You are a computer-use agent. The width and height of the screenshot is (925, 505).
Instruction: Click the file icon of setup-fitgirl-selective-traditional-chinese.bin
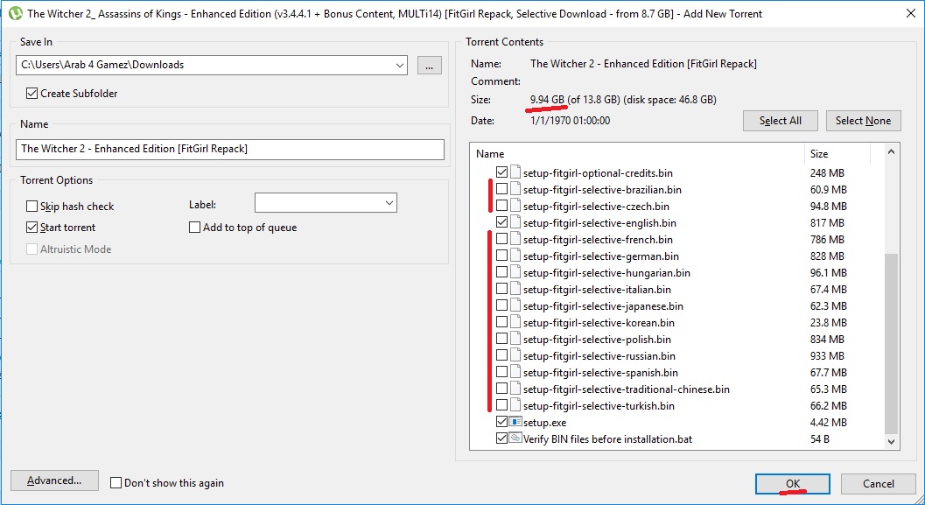(515, 389)
